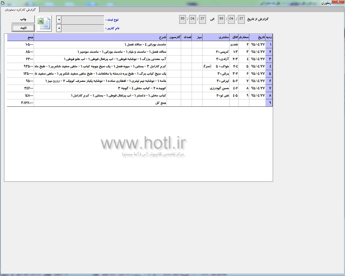345x276 pixels.
Task: Select row number 4 header
Action: tap(269, 66)
